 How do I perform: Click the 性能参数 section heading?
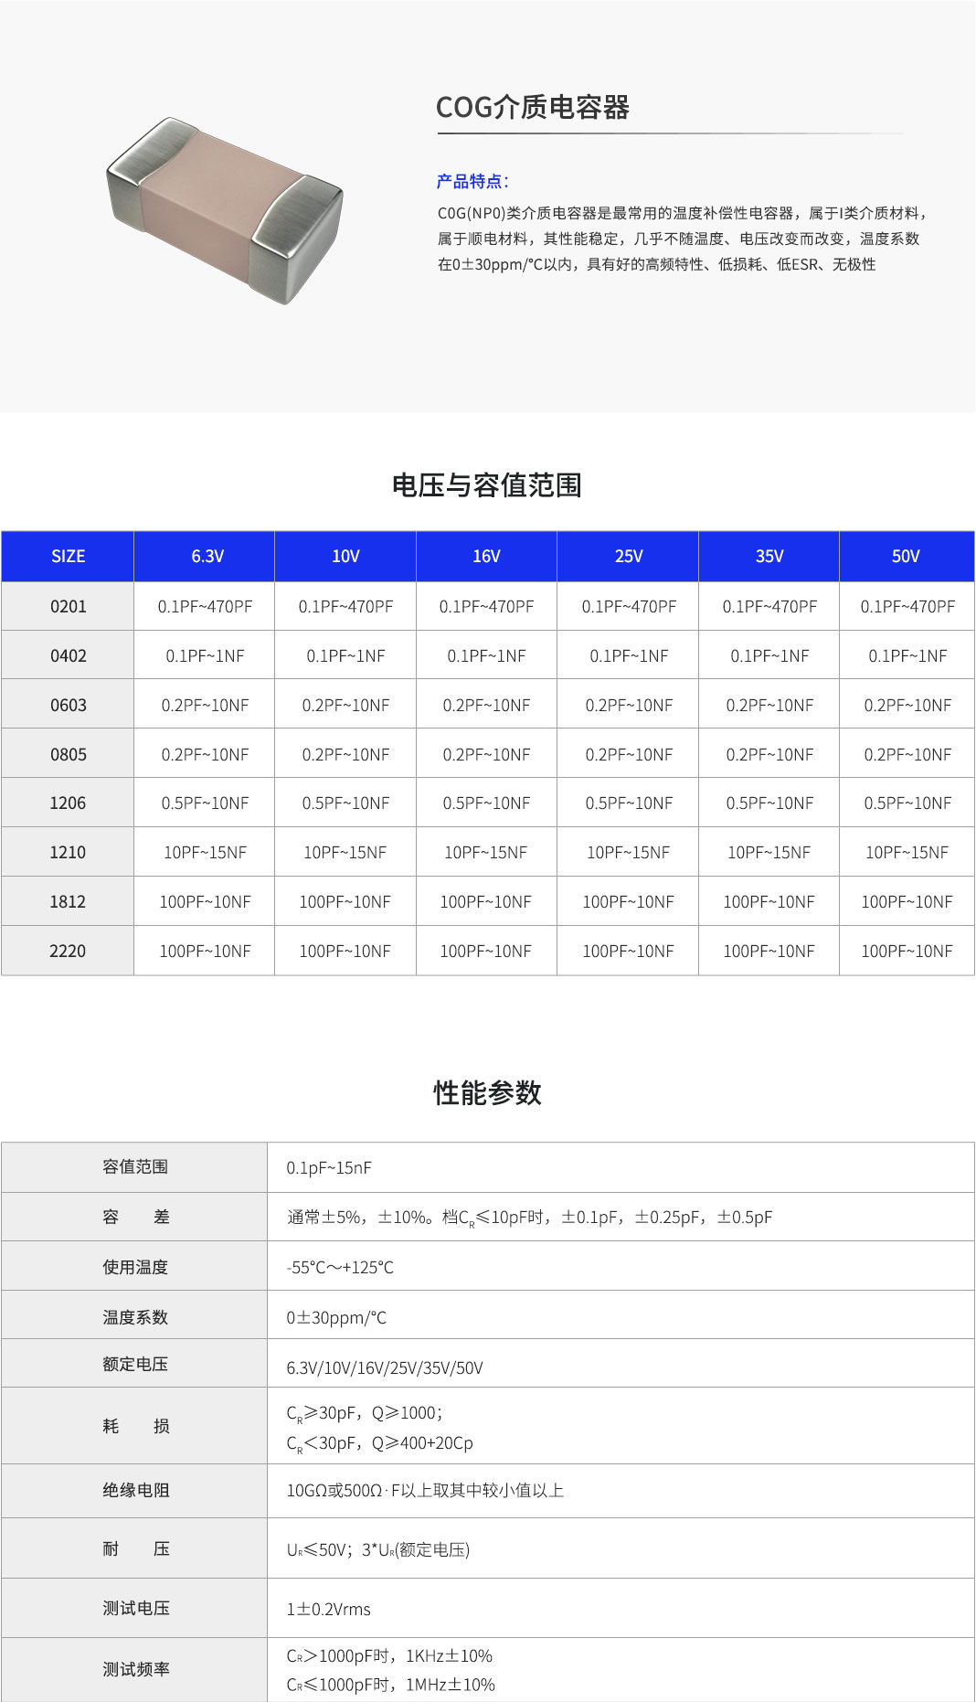tap(487, 1092)
